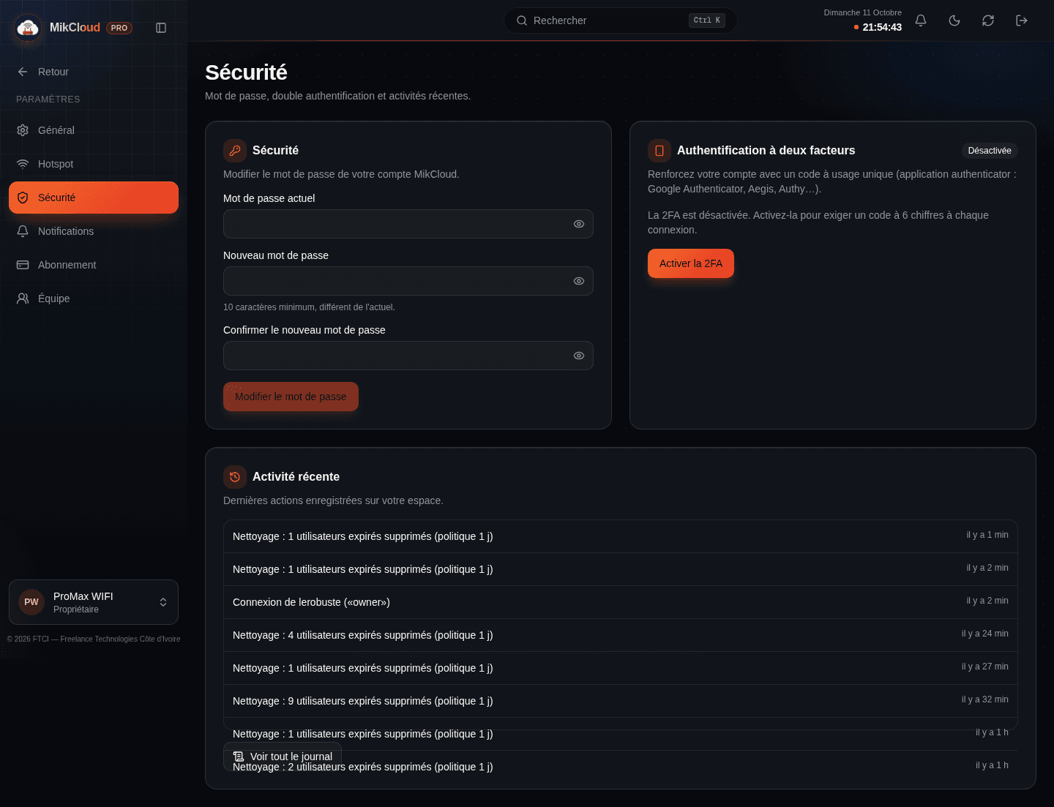Click Modifier le mot de passe button

tap(291, 397)
